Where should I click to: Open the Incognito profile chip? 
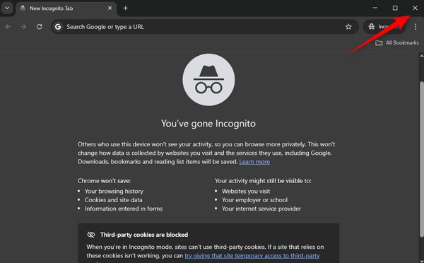(x=384, y=27)
